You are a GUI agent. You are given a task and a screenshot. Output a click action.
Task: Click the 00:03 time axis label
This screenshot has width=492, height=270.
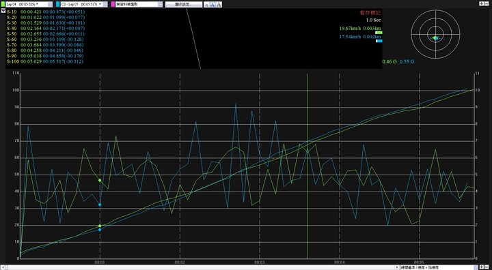pyautogui.click(x=260, y=262)
